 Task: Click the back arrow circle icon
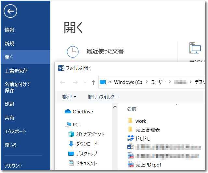point(10,11)
